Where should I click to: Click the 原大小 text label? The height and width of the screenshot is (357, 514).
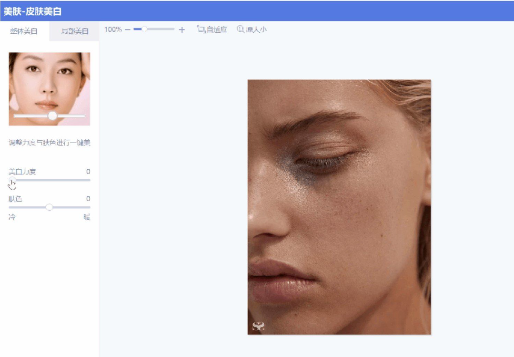click(256, 29)
